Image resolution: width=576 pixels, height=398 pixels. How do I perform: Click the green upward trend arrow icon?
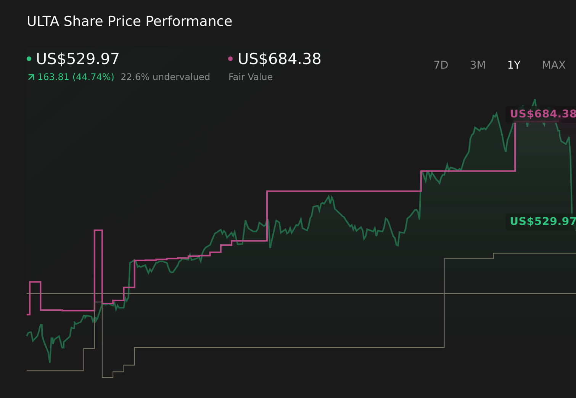pyautogui.click(x=31, y=77)
